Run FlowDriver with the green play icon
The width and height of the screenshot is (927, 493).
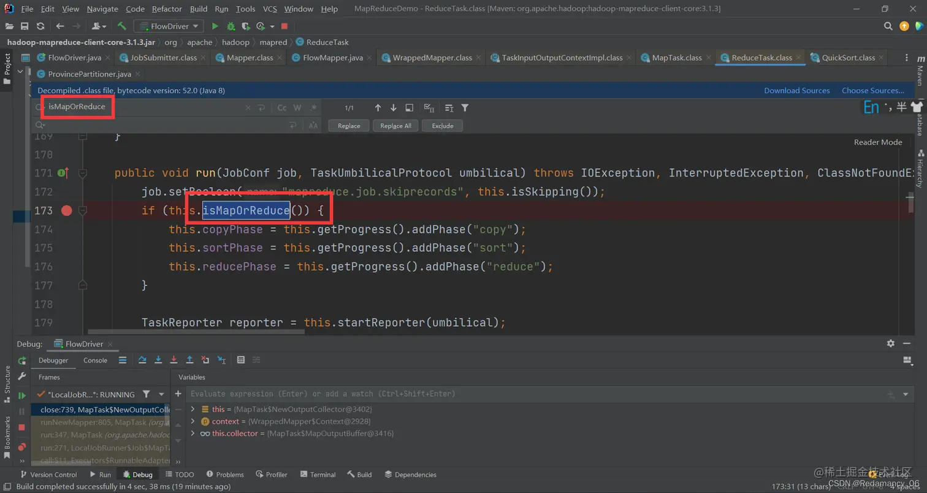pos(215,26)
